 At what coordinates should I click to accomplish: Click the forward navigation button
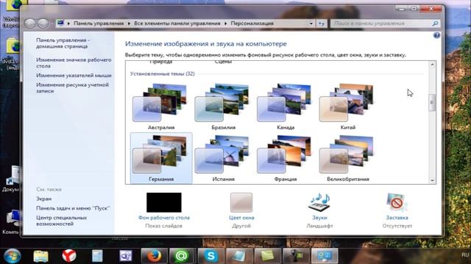pos(43,23)
